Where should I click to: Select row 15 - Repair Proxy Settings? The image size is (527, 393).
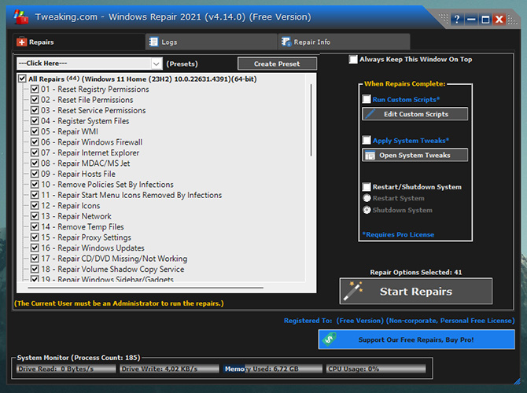pos(86,237)
